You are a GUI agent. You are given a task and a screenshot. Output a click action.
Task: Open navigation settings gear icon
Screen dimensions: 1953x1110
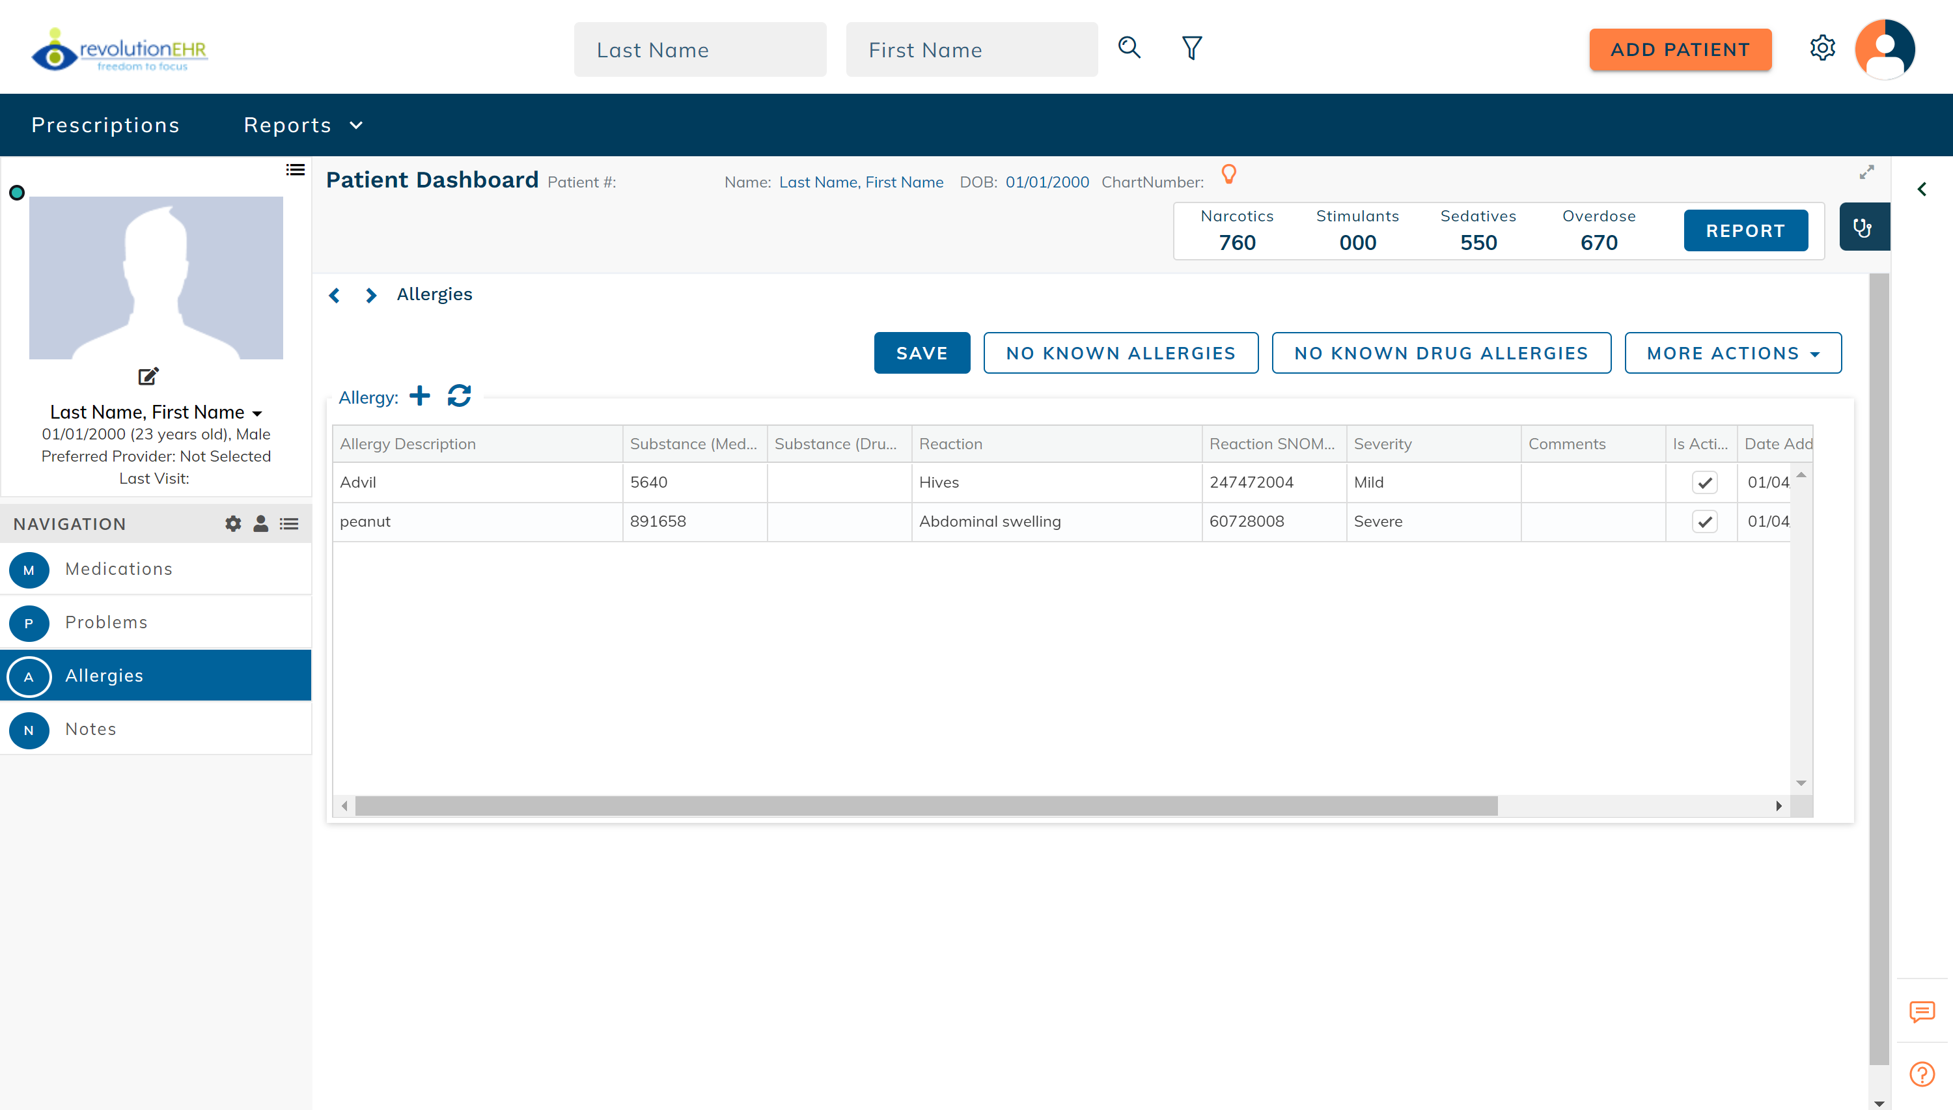[232, 523]
